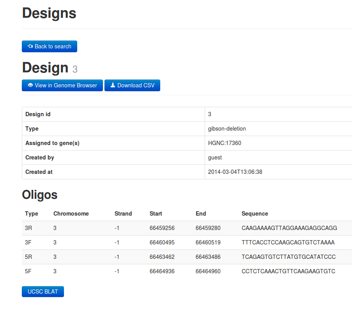
Task: Click the Strand column header
Action: coord(123,214)
